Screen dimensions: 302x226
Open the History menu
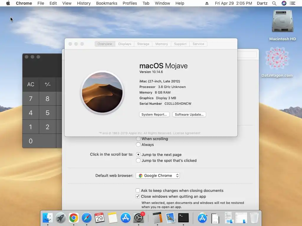pos(84,3)
